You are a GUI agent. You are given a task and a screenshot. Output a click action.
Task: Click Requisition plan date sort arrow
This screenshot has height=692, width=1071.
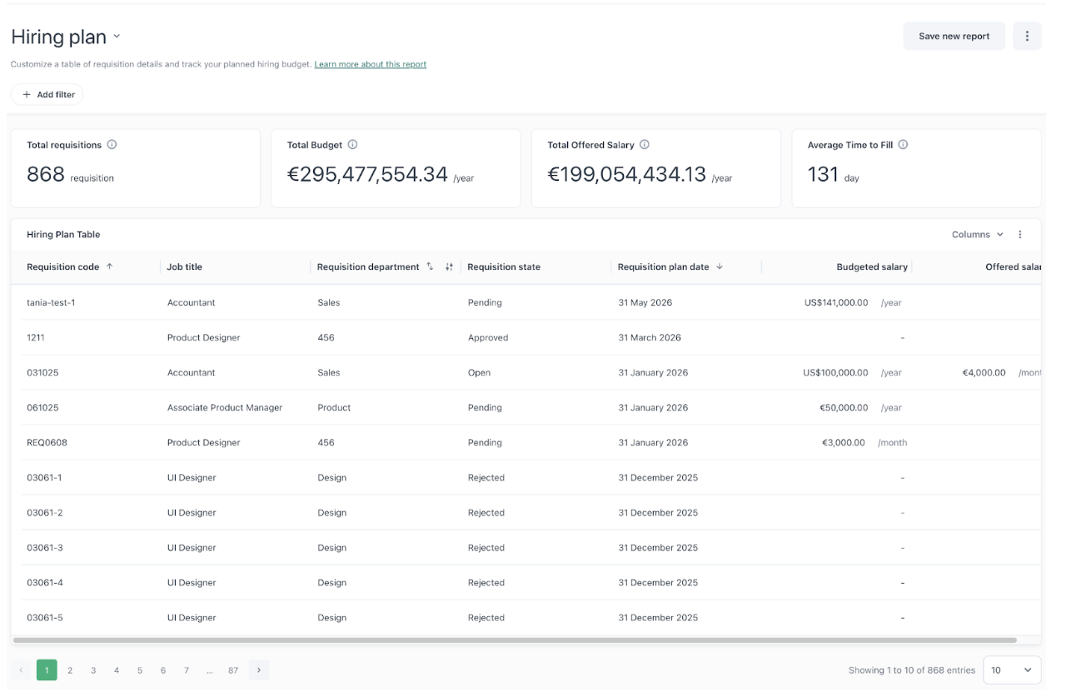pyautogui.click(x=720, y=266)
